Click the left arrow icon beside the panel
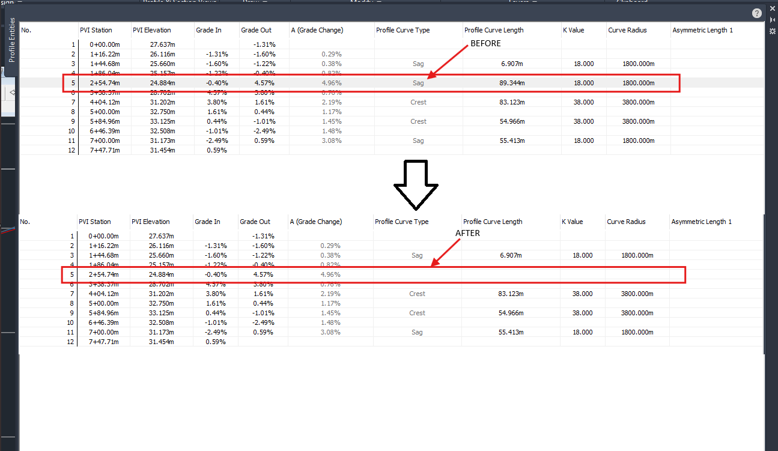 pos(13,92)
